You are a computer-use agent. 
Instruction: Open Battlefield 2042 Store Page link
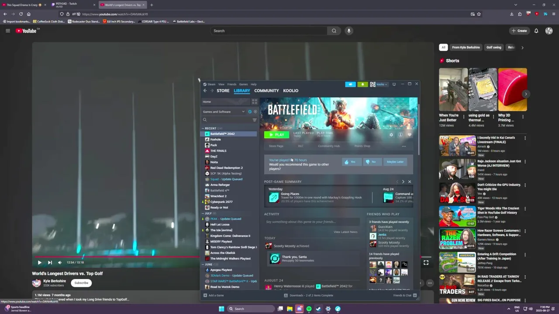click(x=276, y=146)
